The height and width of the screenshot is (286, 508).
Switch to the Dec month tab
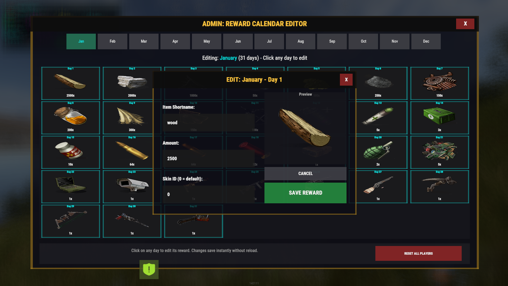[x=426, y=41]
